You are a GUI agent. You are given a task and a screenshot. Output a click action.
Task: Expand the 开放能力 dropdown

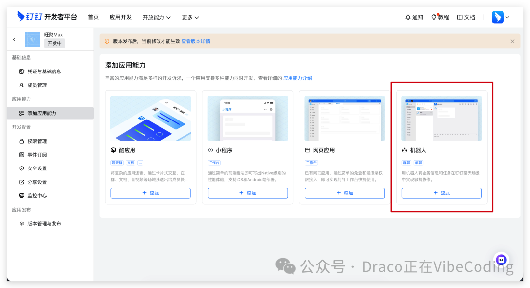[x=157, y=17]
